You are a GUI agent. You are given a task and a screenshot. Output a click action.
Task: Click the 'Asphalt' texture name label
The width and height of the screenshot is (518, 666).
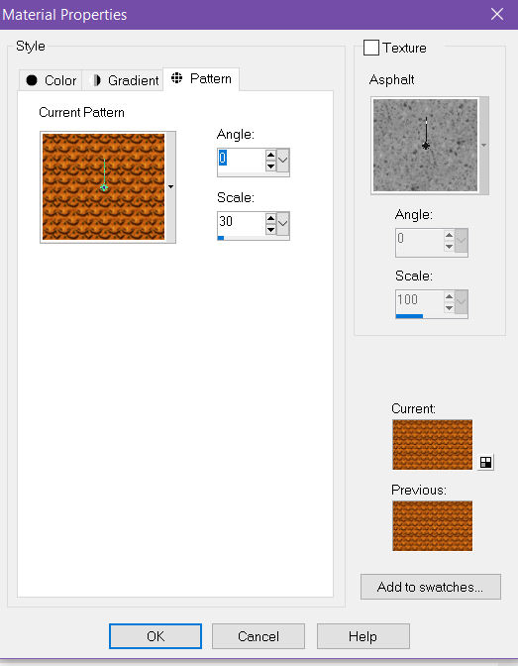[x=391, y=79]
